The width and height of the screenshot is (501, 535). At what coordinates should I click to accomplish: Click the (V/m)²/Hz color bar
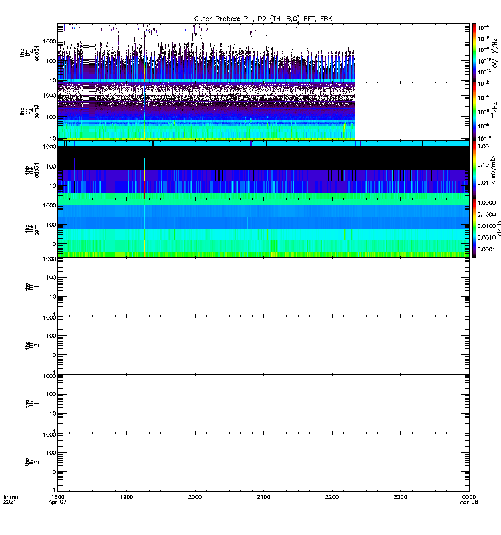474,53
